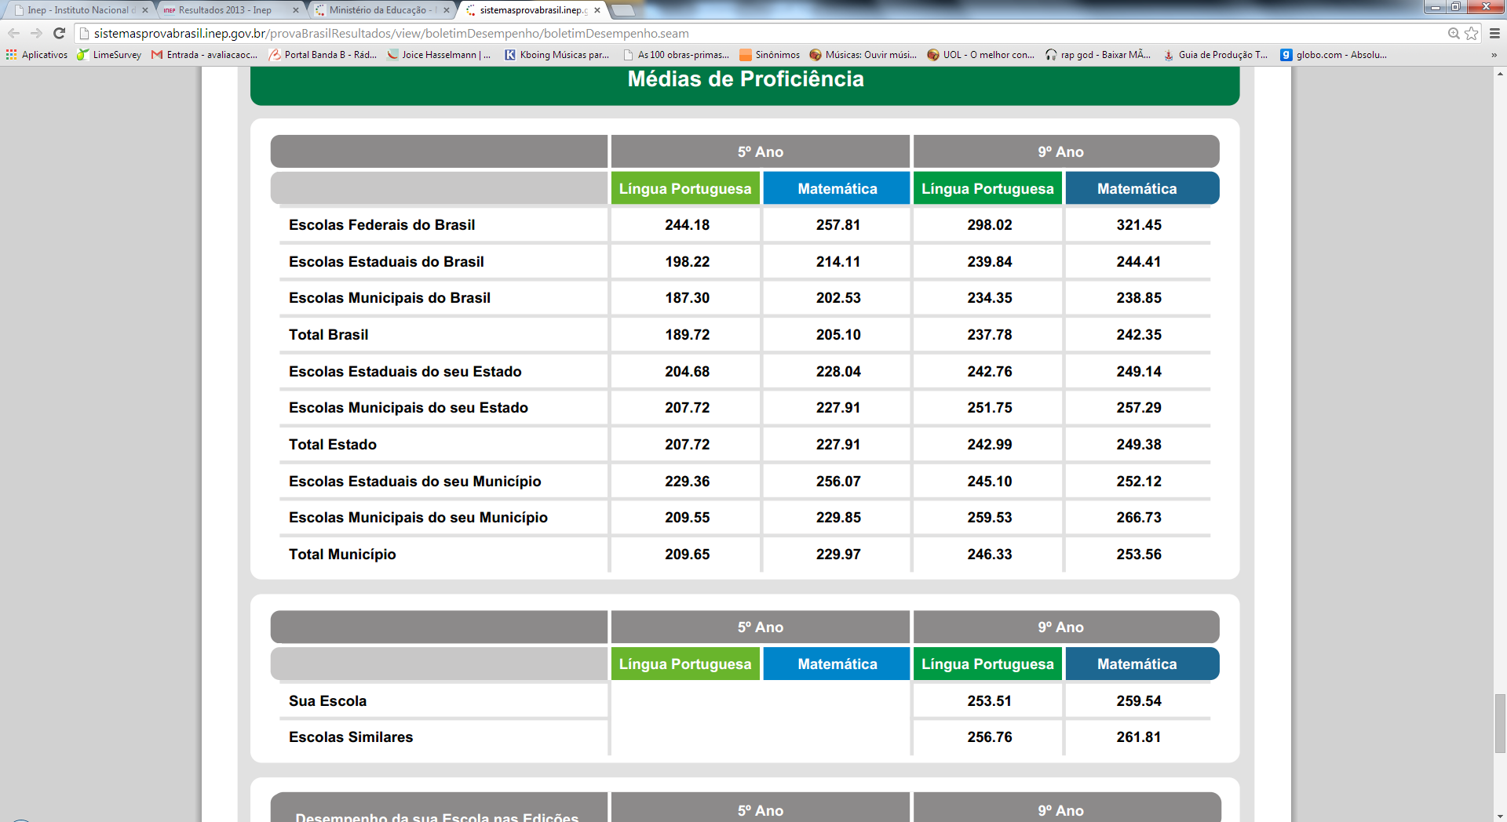The image size is (1507, 822).
Task: Open the rap god bookmark
Action: pyautogui.click(x=1098, y=55)
